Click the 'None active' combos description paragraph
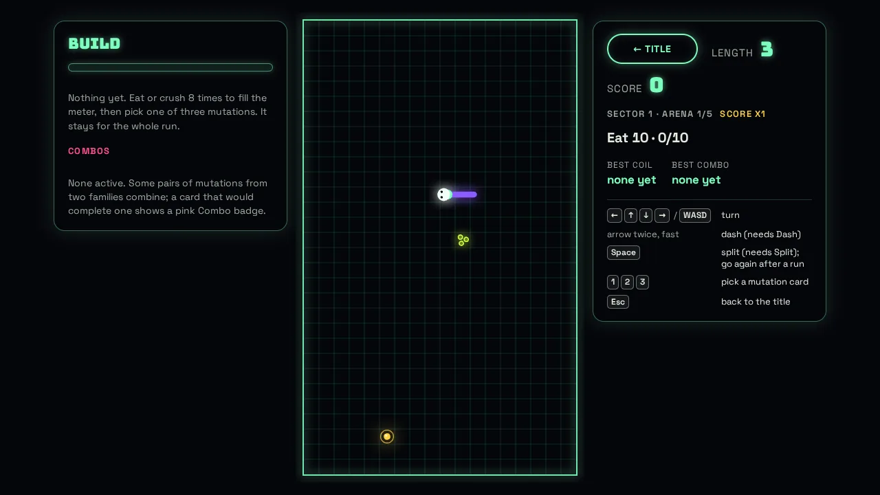 pyautogui.click(x=169, y=197)
